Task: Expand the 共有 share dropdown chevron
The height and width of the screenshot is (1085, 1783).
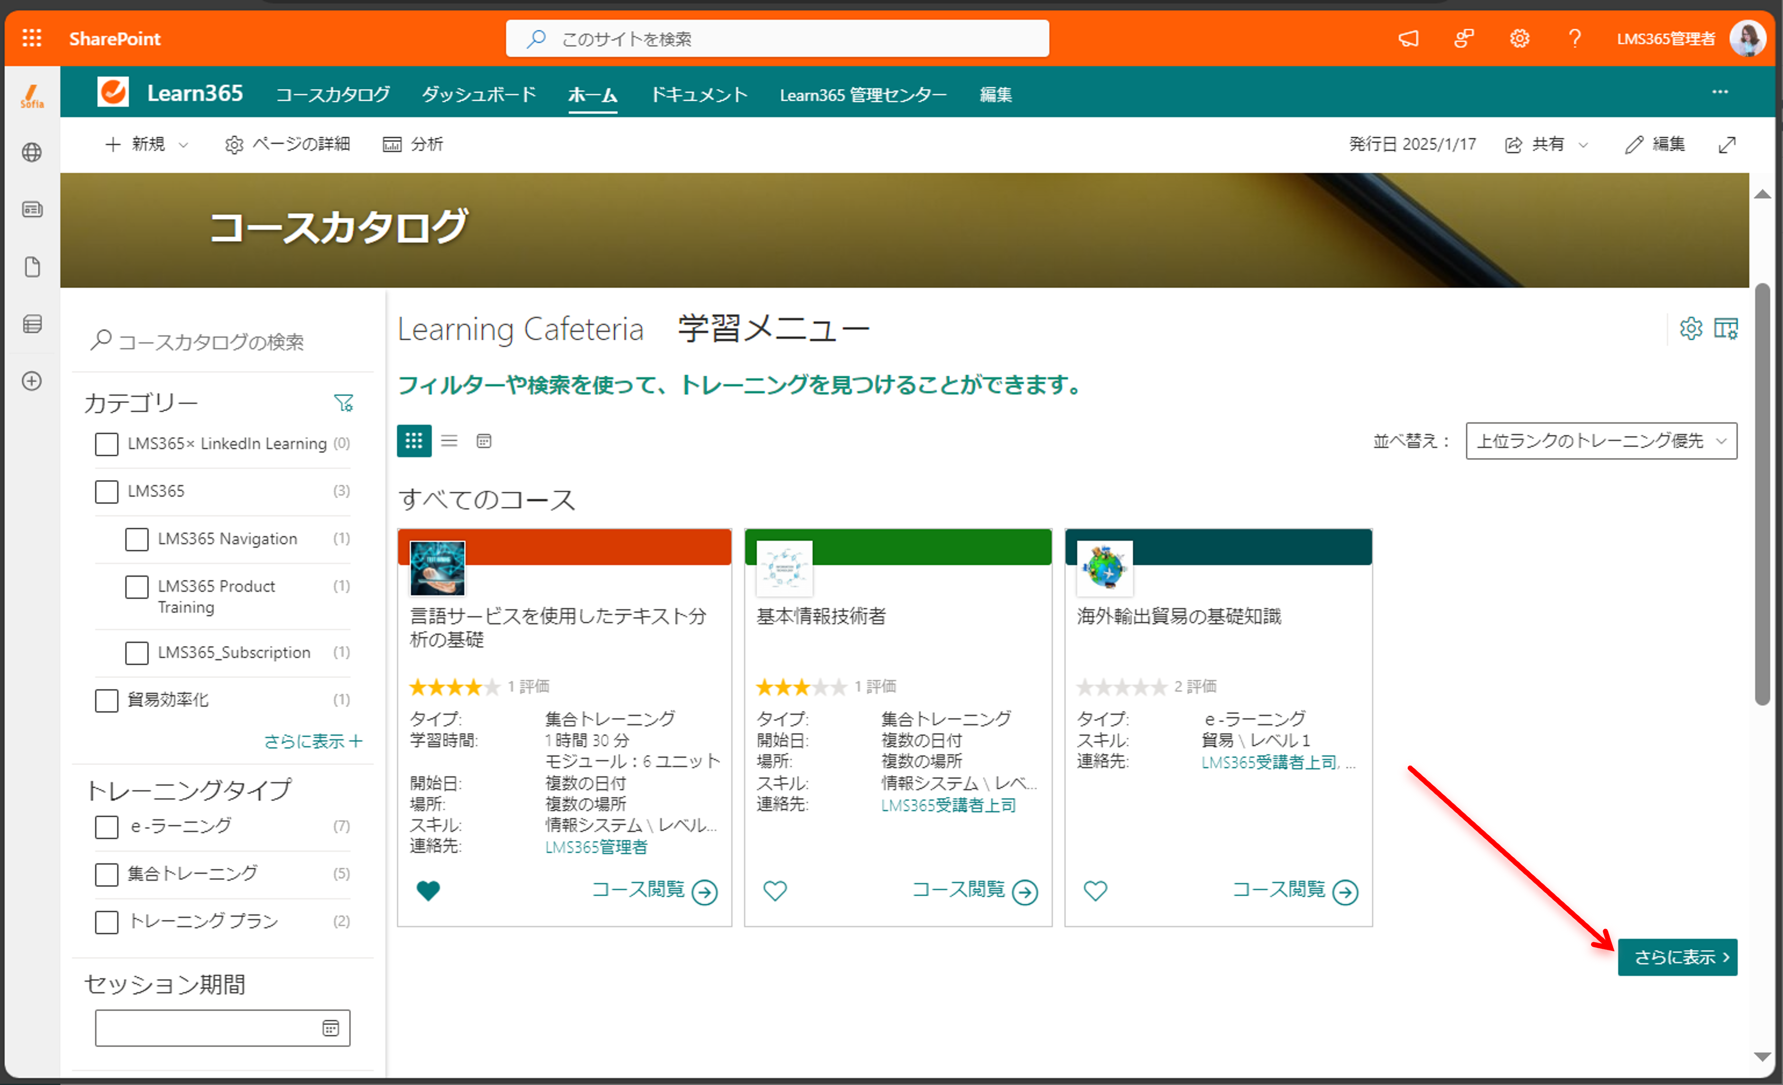Action: pos(1582,145)
